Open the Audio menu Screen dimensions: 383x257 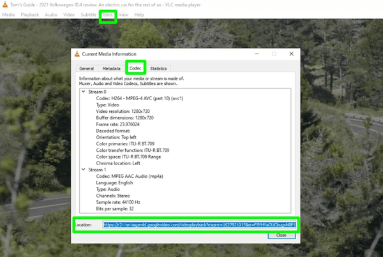(51, 15)
